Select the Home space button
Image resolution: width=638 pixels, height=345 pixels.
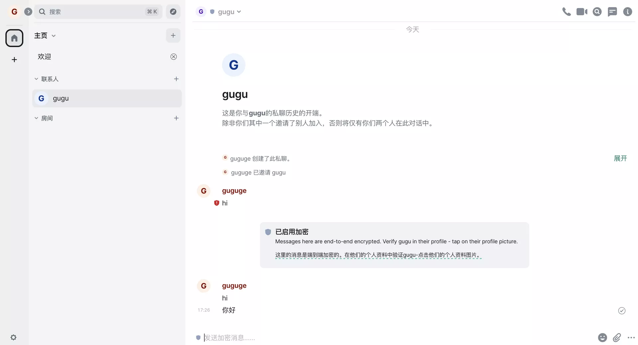pyautogui.click(x=14, y=38)
